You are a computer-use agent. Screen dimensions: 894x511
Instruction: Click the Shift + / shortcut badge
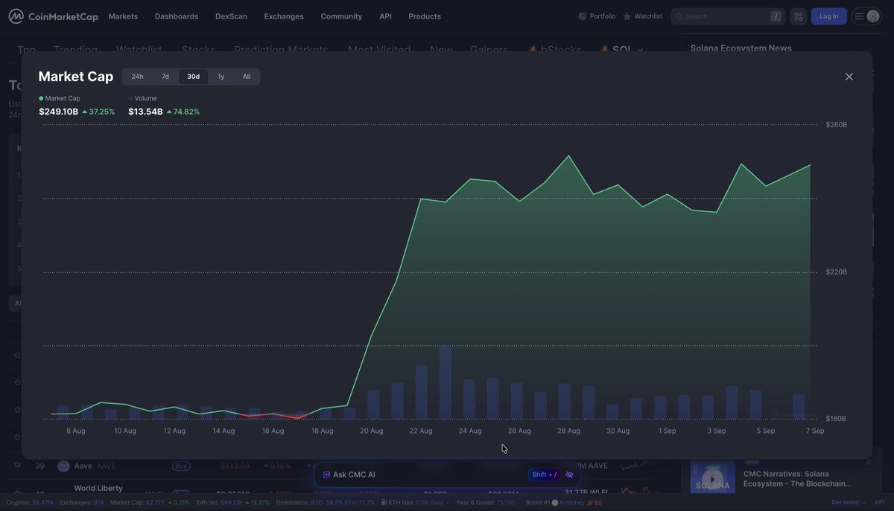(x=544, y=475)
